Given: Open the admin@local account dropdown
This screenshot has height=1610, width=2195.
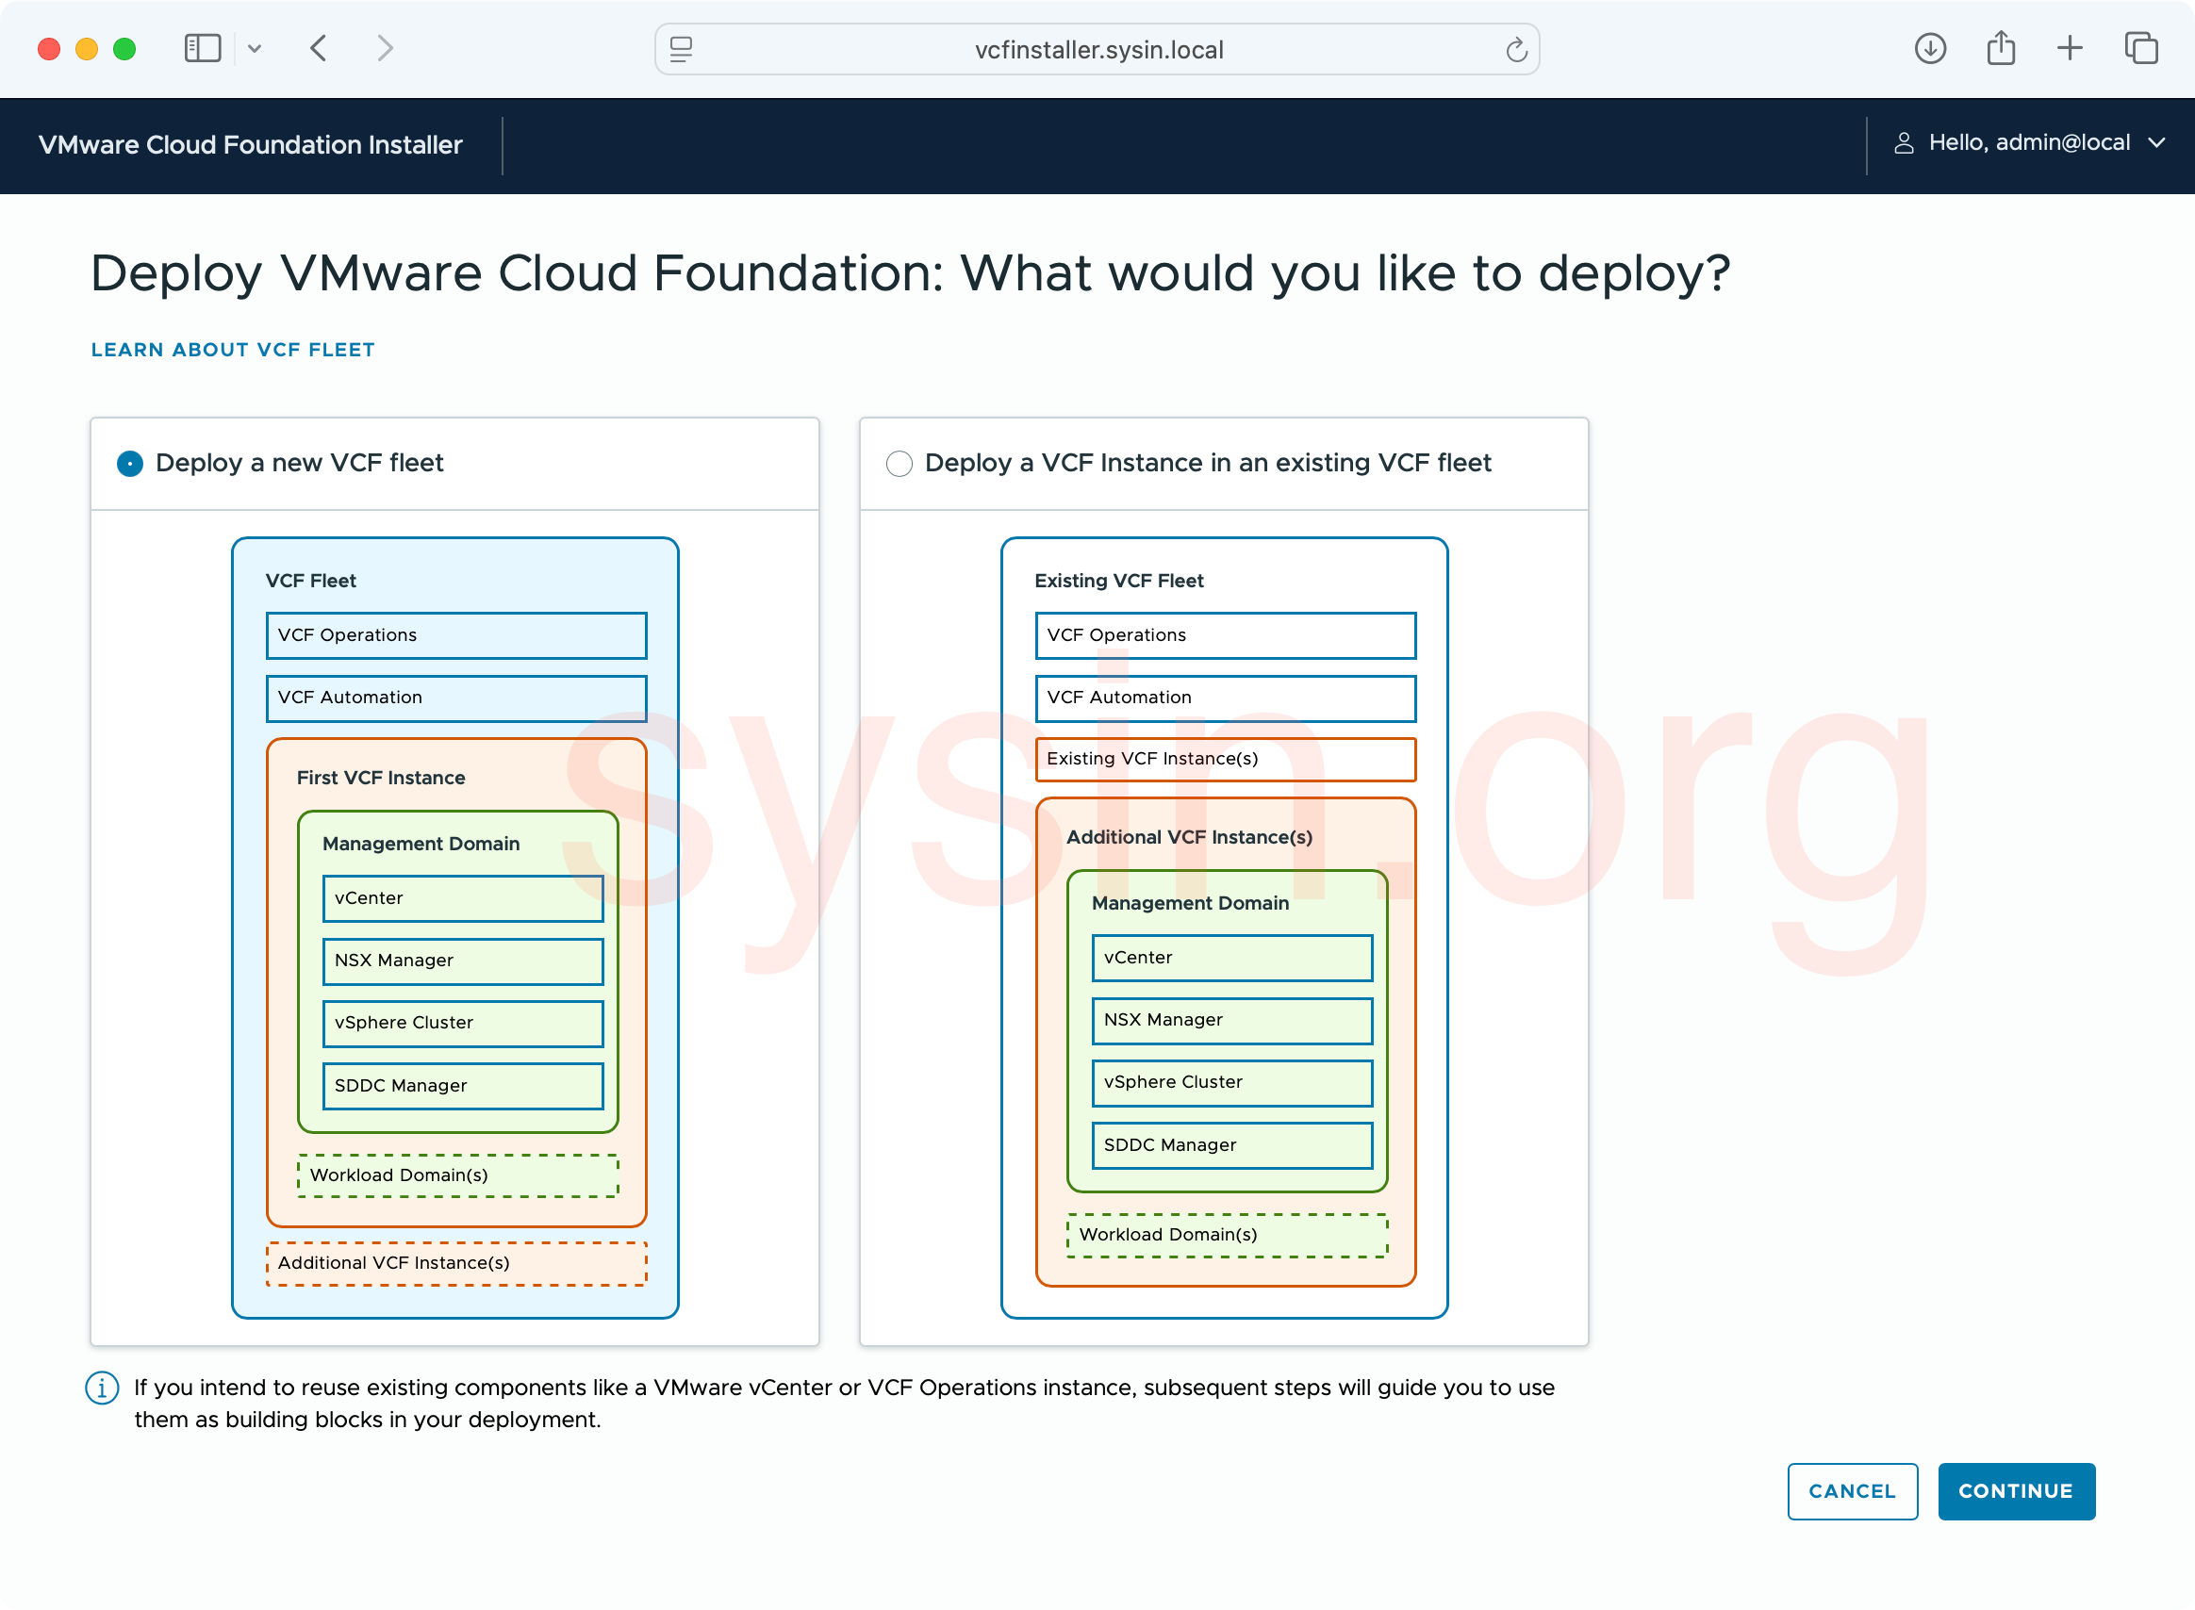Looking at the screenshot, I should coord(2158,142).
